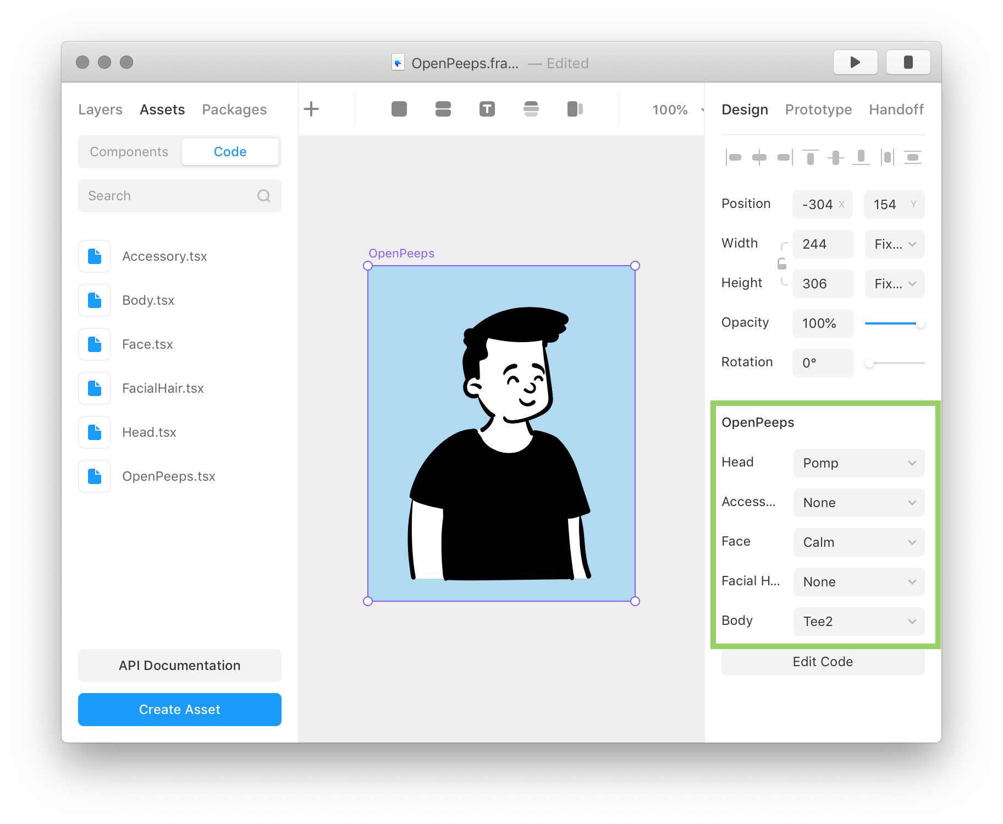Open the Prototype tab
This screenshot has width=1003, height=824.
point(818,109)
